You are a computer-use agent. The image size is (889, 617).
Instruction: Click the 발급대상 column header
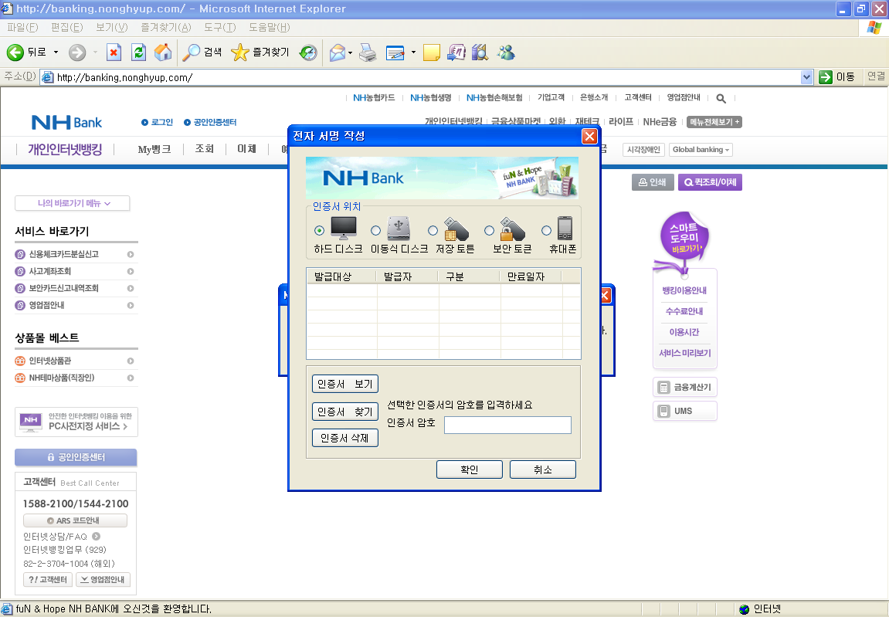click(x=341, y=276)
